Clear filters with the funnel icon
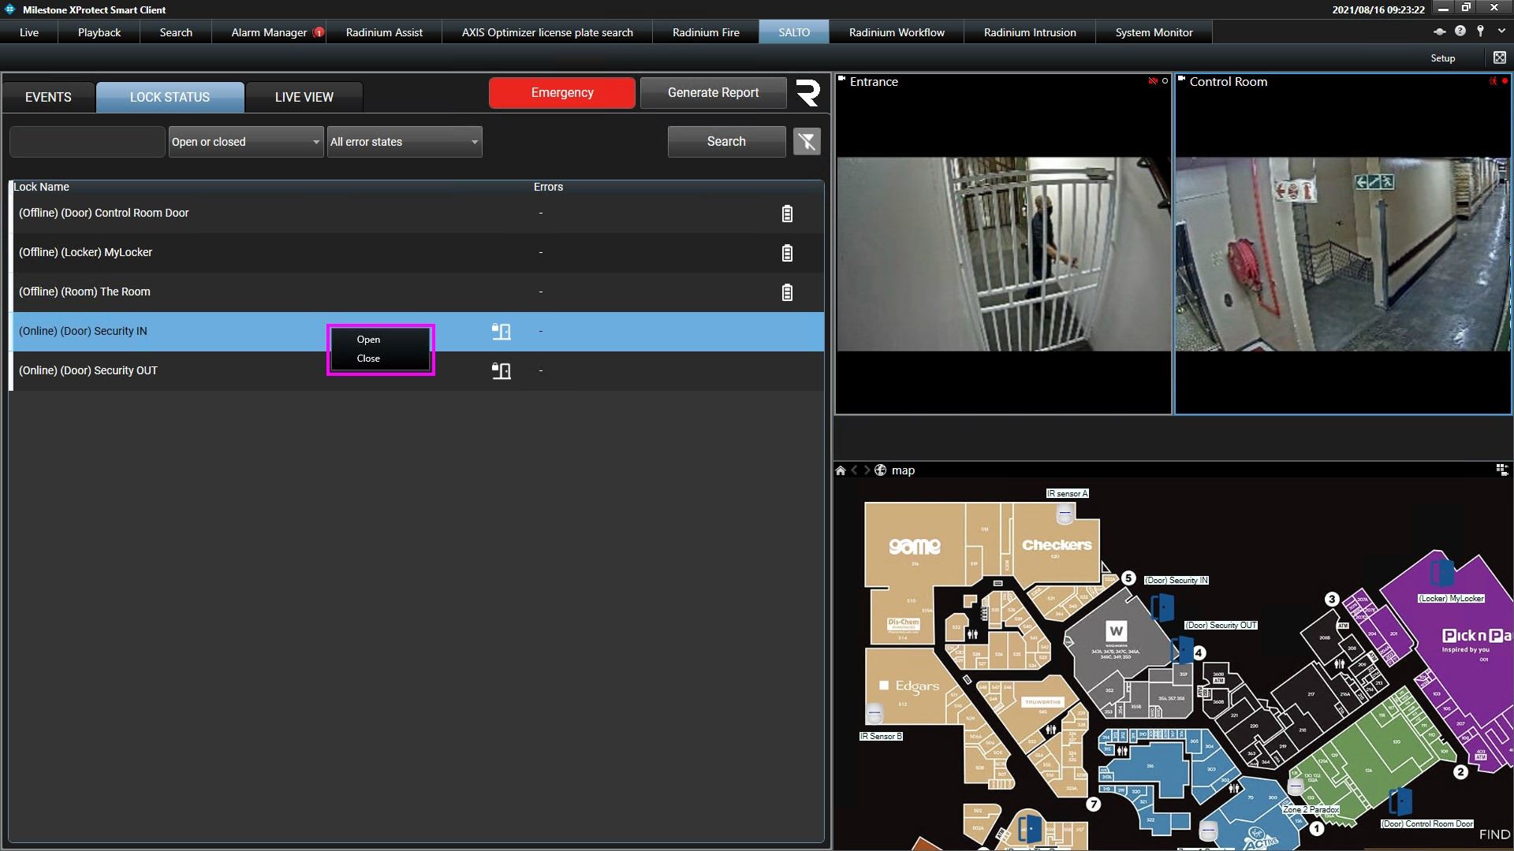The image size is (1514, 851). tap(807, 142)
